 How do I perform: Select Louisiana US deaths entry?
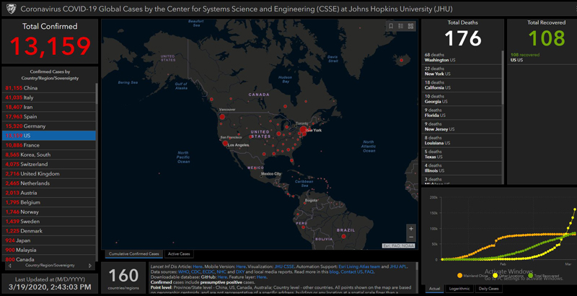(462, 140)
